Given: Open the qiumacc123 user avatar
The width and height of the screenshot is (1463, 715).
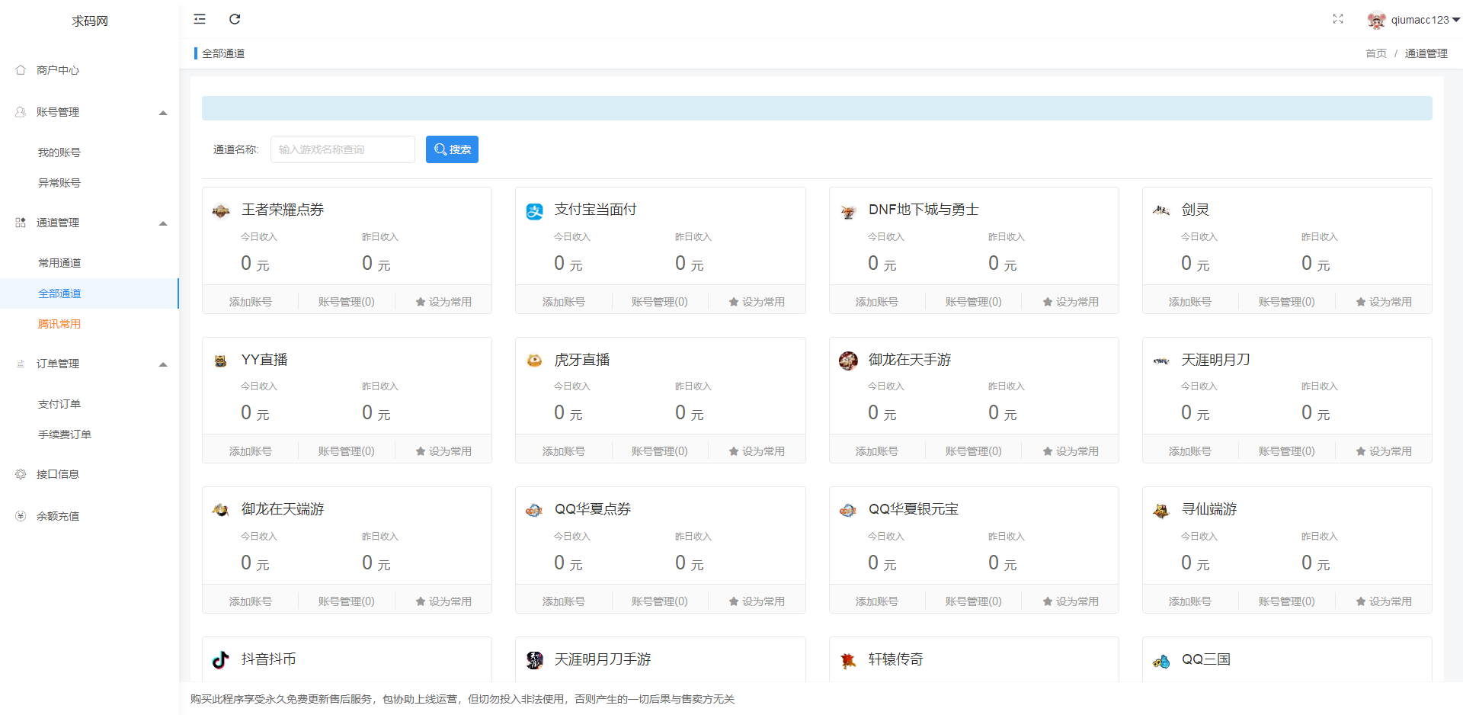Looking at the screenshot, I should click(1376, 20).
